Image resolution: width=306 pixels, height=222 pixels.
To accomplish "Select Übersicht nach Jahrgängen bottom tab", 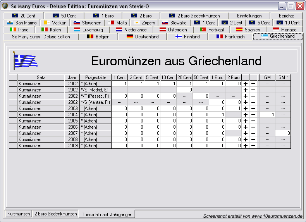I will tap(107, 214).
